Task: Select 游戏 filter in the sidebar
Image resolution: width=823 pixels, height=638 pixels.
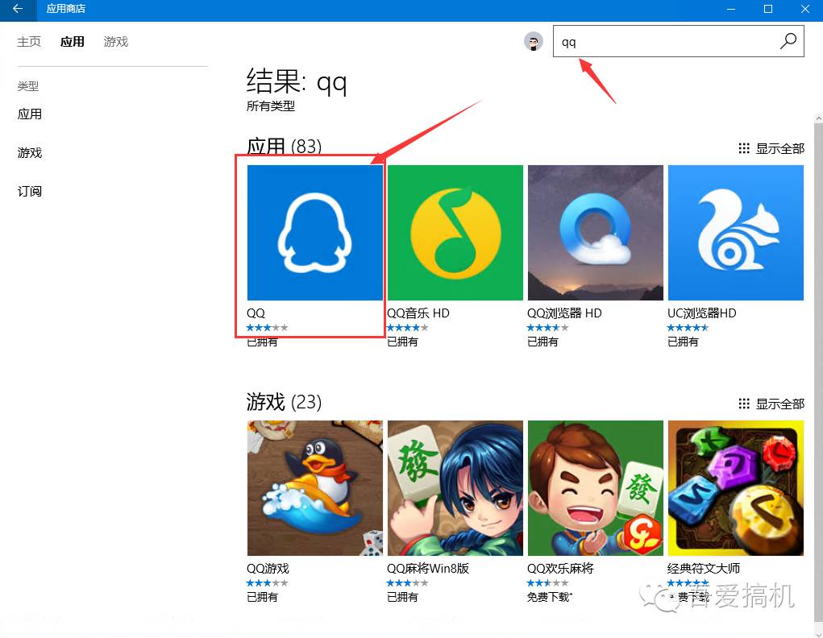Action: 30,152
